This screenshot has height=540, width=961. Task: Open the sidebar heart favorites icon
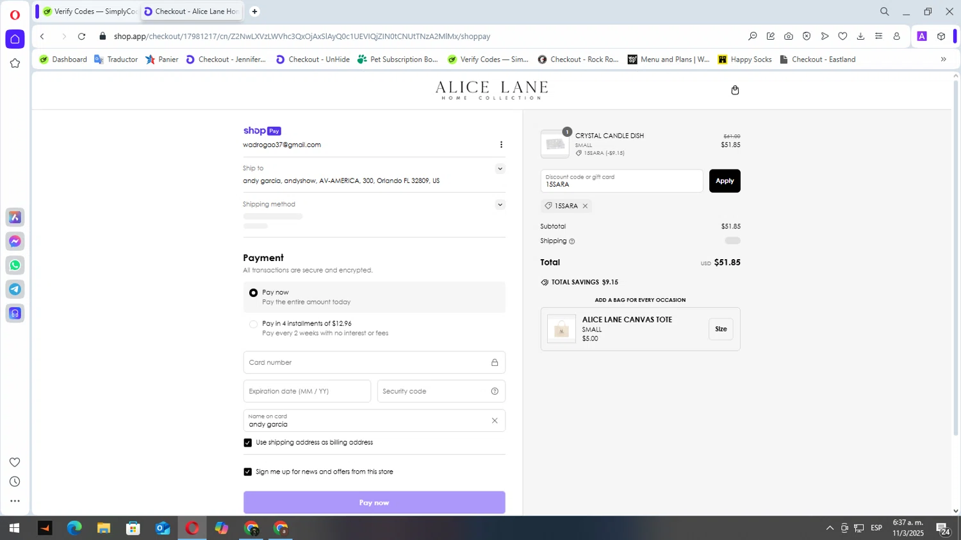pos(15,462)
